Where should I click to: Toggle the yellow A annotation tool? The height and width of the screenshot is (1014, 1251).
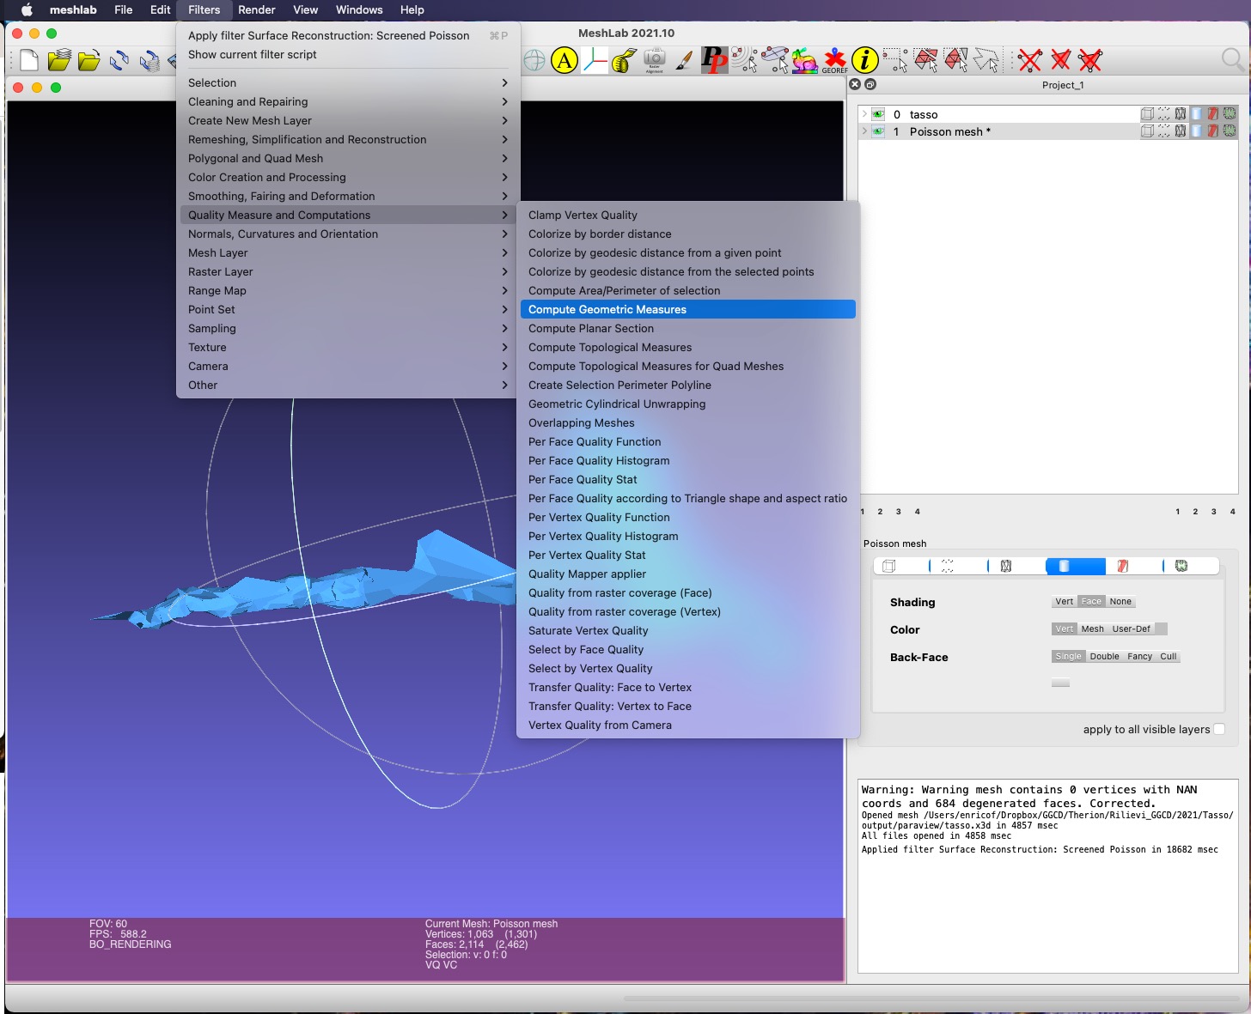coord(564,60)
